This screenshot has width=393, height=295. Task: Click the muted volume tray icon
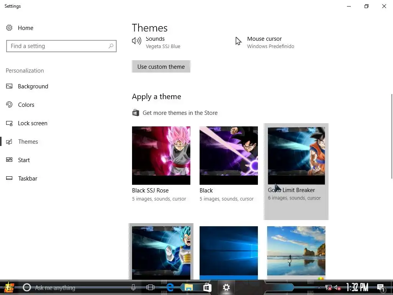click(338, 288)
